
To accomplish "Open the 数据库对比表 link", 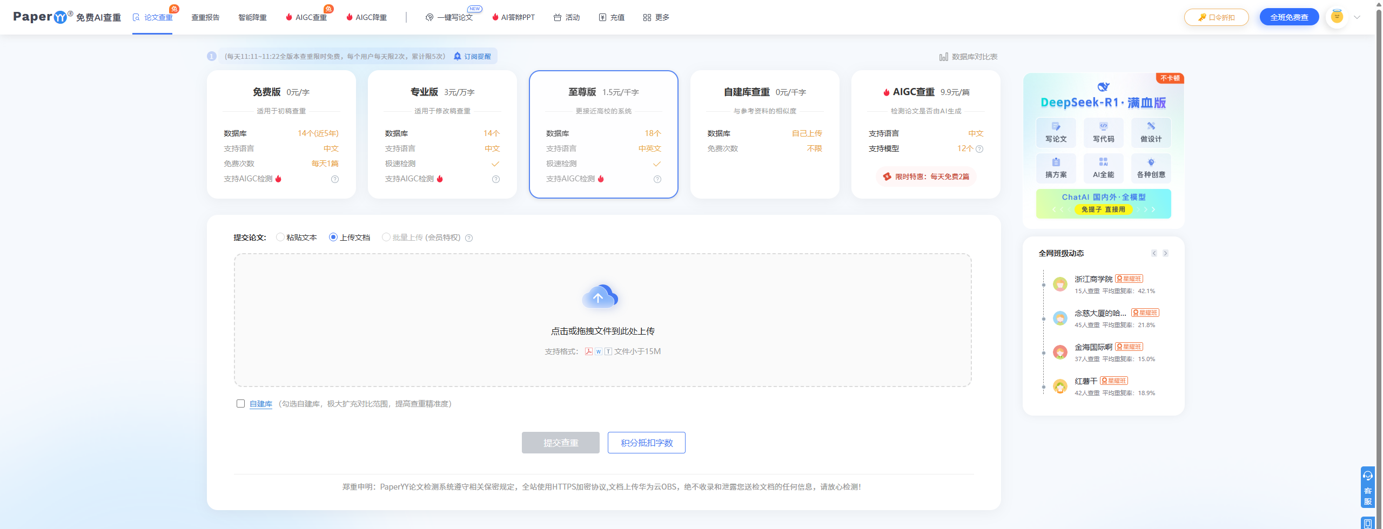I will click(968, 57).
